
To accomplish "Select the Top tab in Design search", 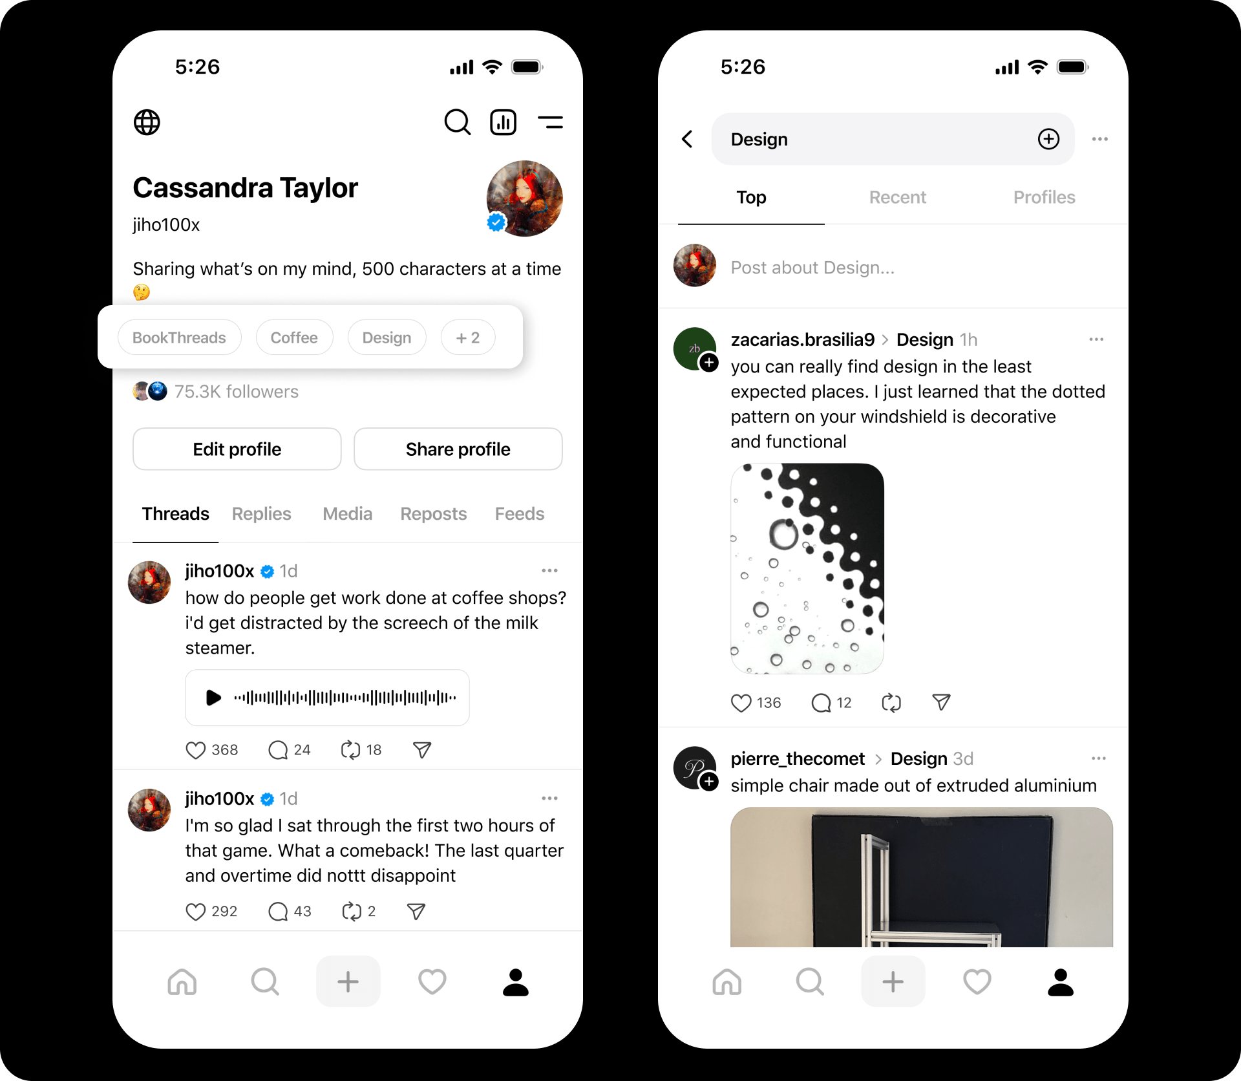I will point(752,197).
